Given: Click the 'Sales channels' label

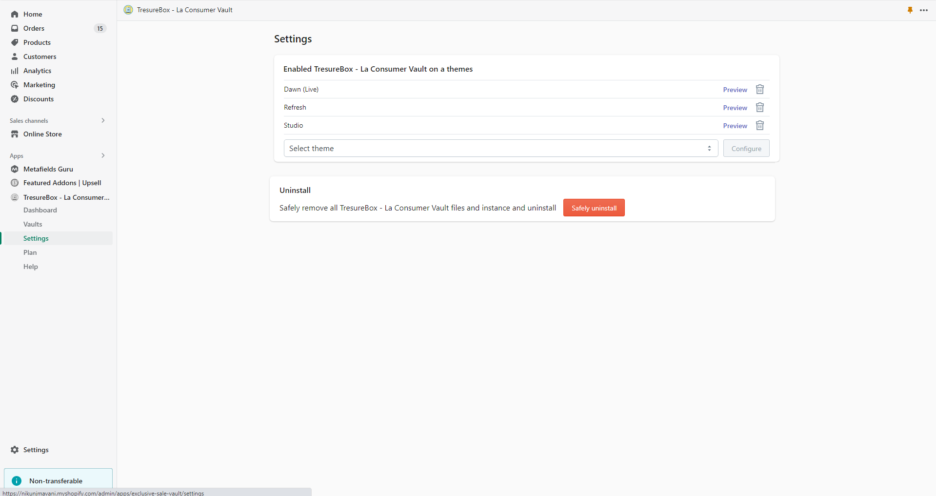Looking at the screenshot, I should [x=29, y=120].
